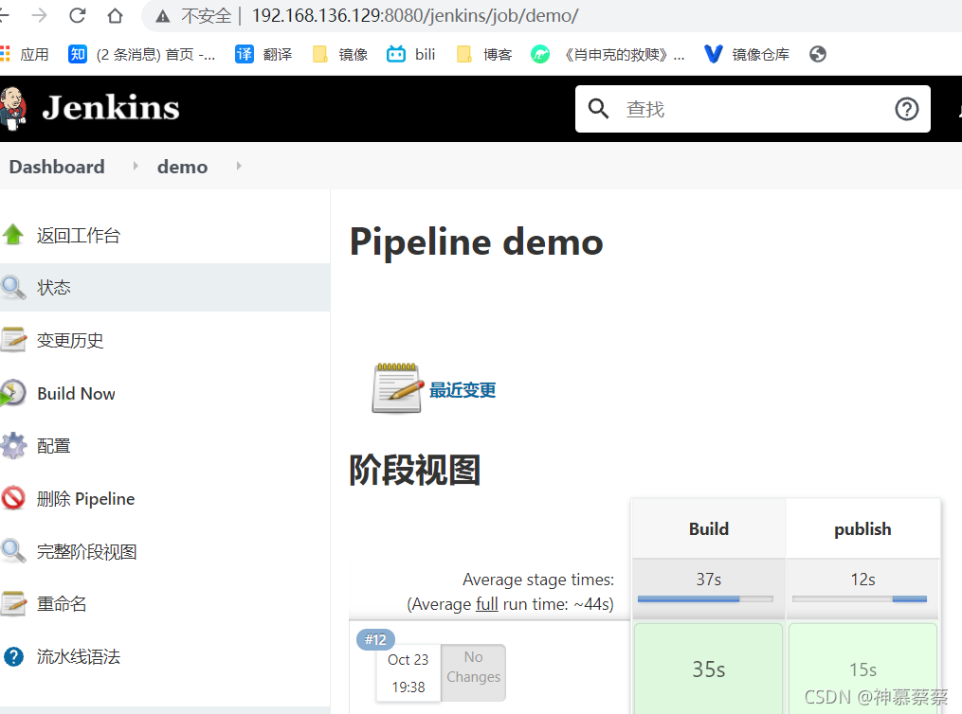The width and height of the screenshot is (962, 714).
Task: Click the demo breadcrumb link
Action: (182, 167)
